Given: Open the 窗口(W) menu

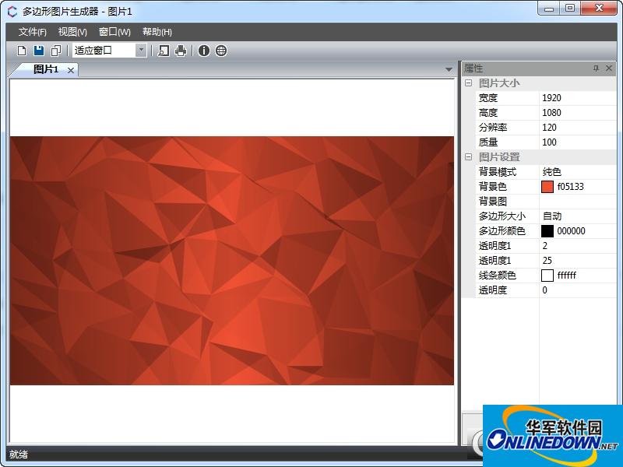Looking at the screenshot, I should point(114,32).
